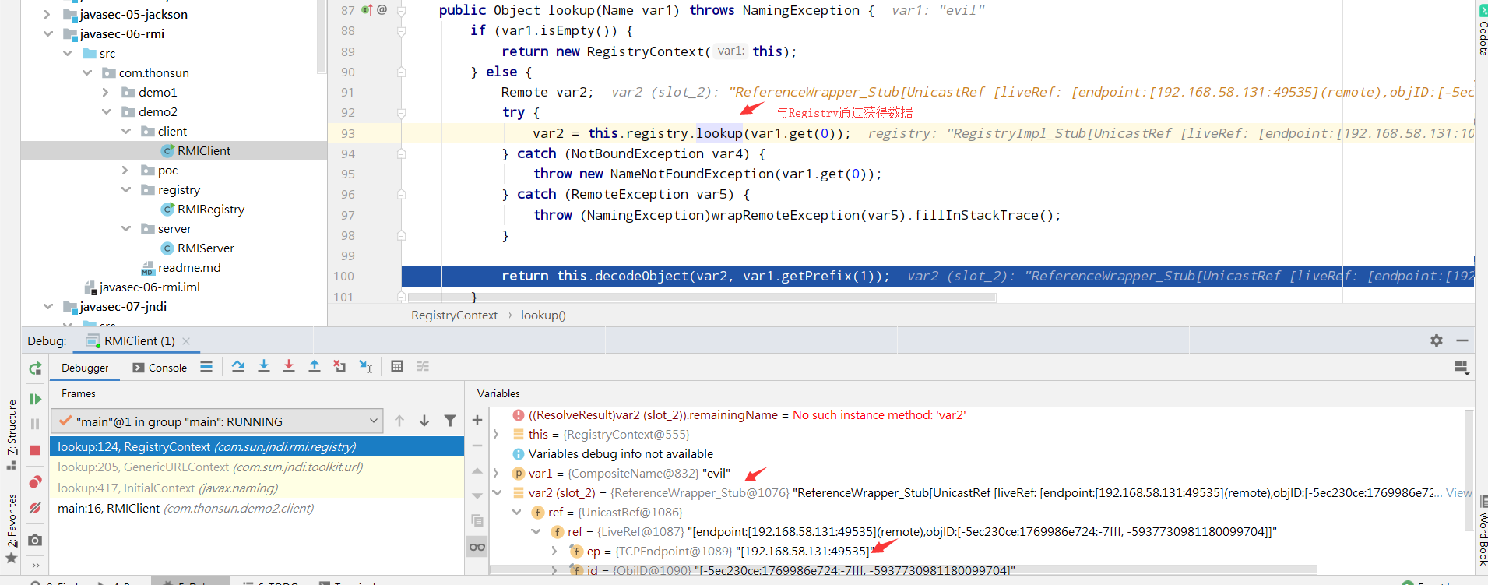1488x585 pixels.
Task: Step over the current line
Action: coord(238,366)
